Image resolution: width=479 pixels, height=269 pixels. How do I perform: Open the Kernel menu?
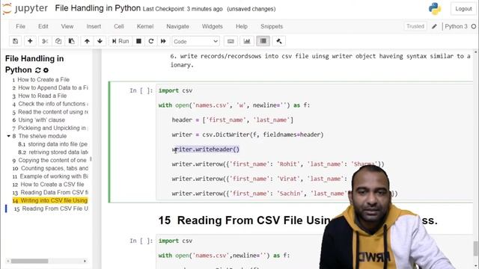pyautogui.click(x=145, y=27)
